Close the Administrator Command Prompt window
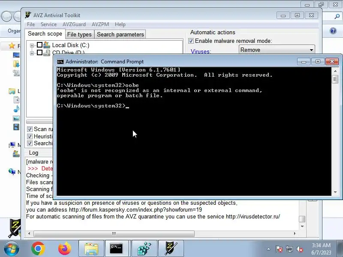The width and height of the screenshot is (343, 257). coord(332,62)
